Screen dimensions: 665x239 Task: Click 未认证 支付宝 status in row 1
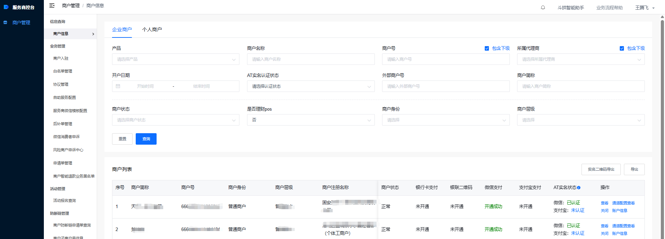pyautogui.click(x=578, y=210)
